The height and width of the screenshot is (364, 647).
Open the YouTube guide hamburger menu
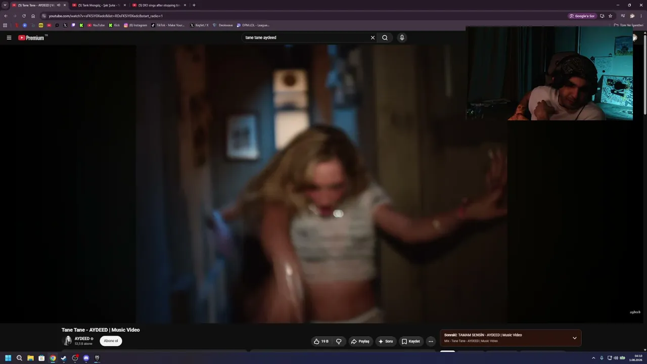(9, 37)
